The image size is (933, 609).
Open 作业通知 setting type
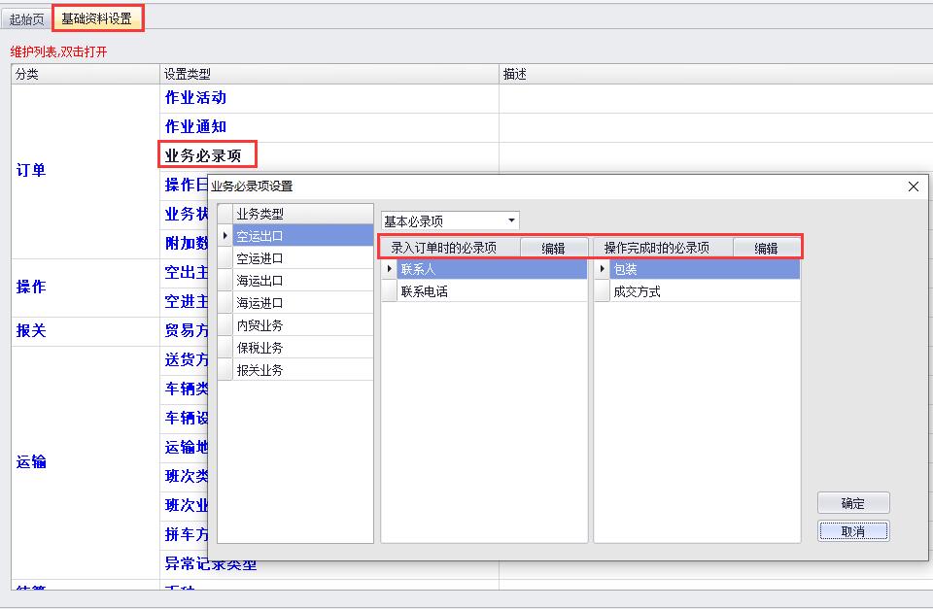(x=195, y=127)
